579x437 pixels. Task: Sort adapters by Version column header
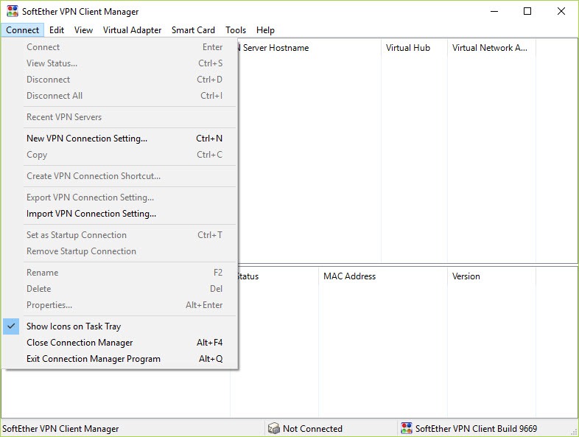coord(491,276)
